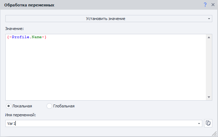Select the Локальная radio button
The image size is (218, 137).
[x=9, y=106]
